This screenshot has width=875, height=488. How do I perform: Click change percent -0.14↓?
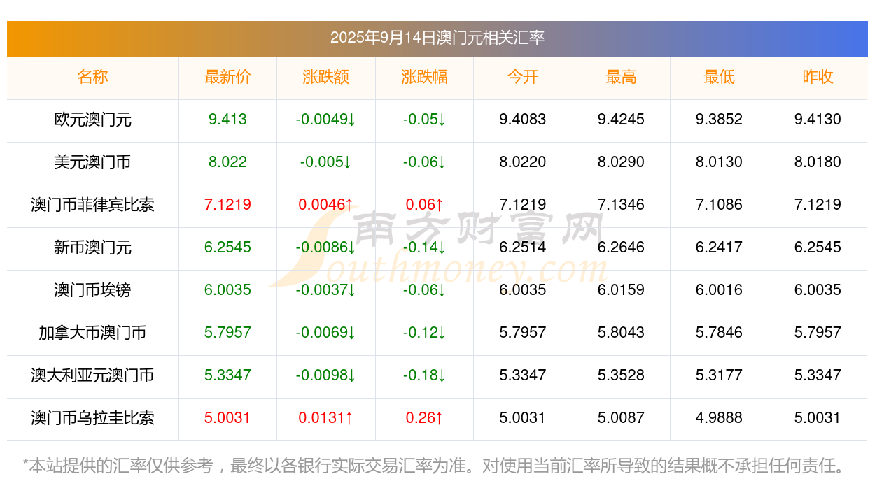424,247
